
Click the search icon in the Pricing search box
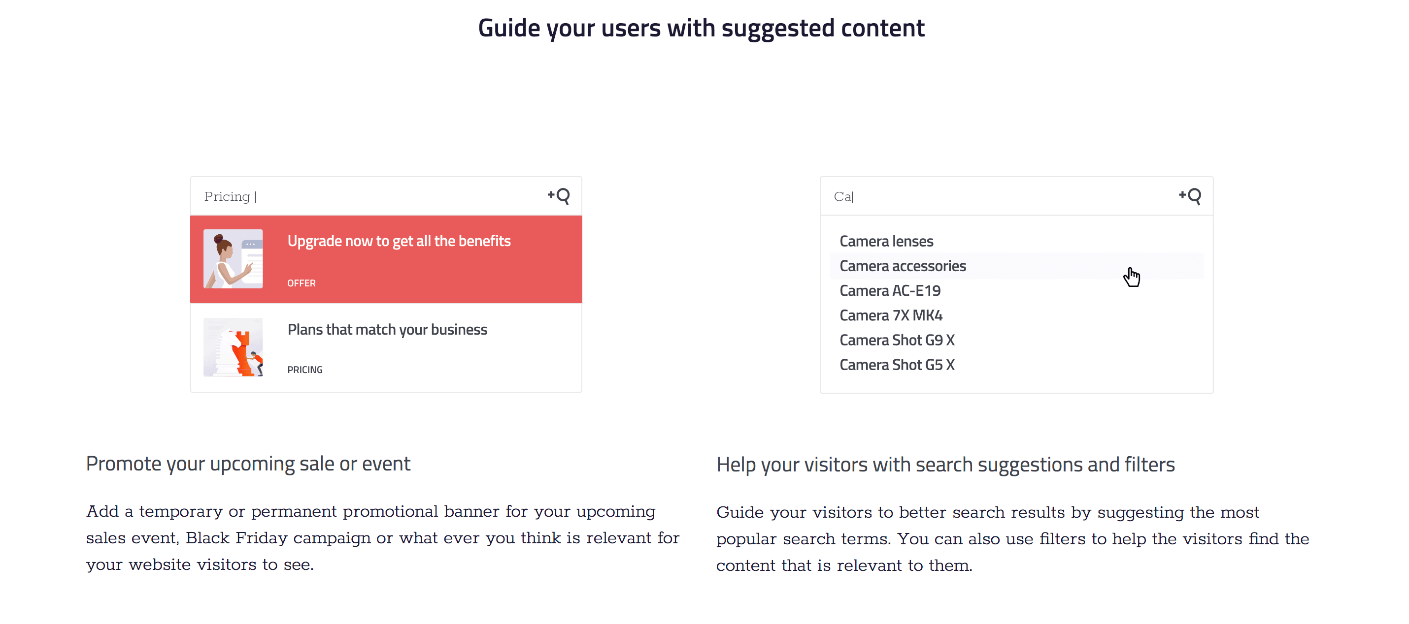tap(560, 195)
